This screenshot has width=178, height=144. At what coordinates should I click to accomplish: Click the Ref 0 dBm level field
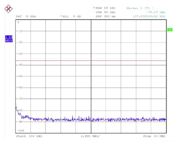(x=26, y=16)
